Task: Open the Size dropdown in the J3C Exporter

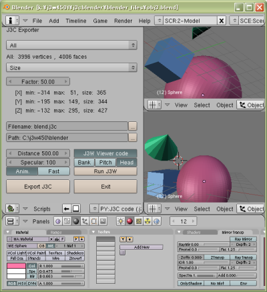Action: coord(71,67)
